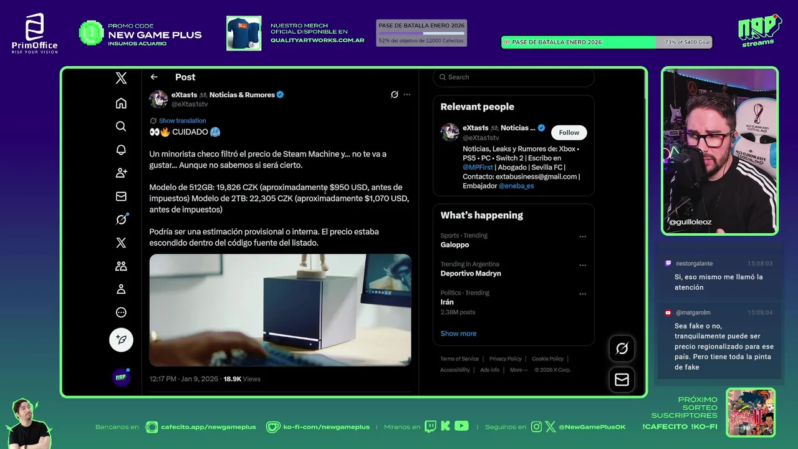The width and height of the screenshot is (798, 449).
Task: Click Show more under What's happening
Action: point(458,334)
